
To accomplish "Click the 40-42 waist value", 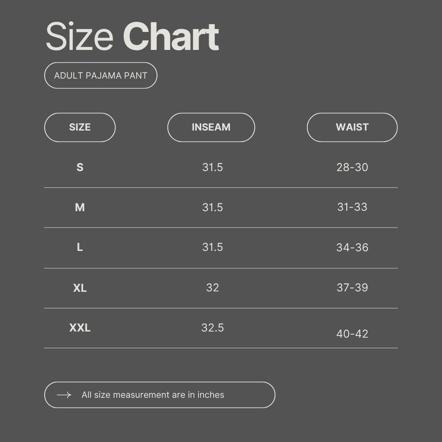I will (x=352, y=334).
